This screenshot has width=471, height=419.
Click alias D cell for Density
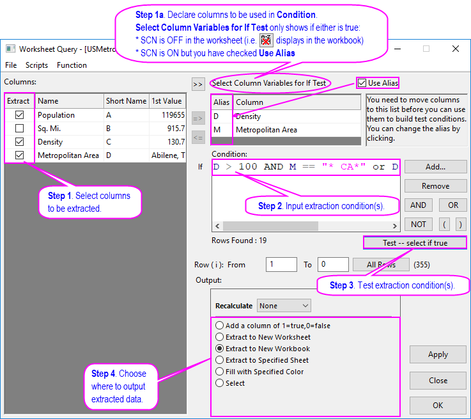pos(222,116)
